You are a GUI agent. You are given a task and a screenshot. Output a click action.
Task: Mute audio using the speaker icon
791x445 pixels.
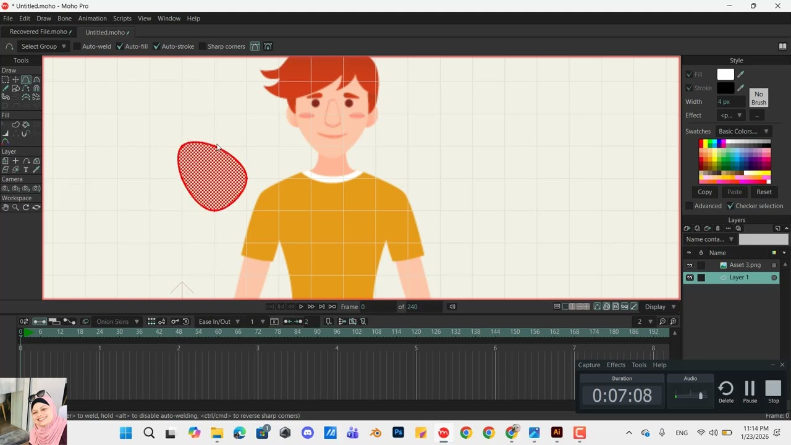point(452,307)
